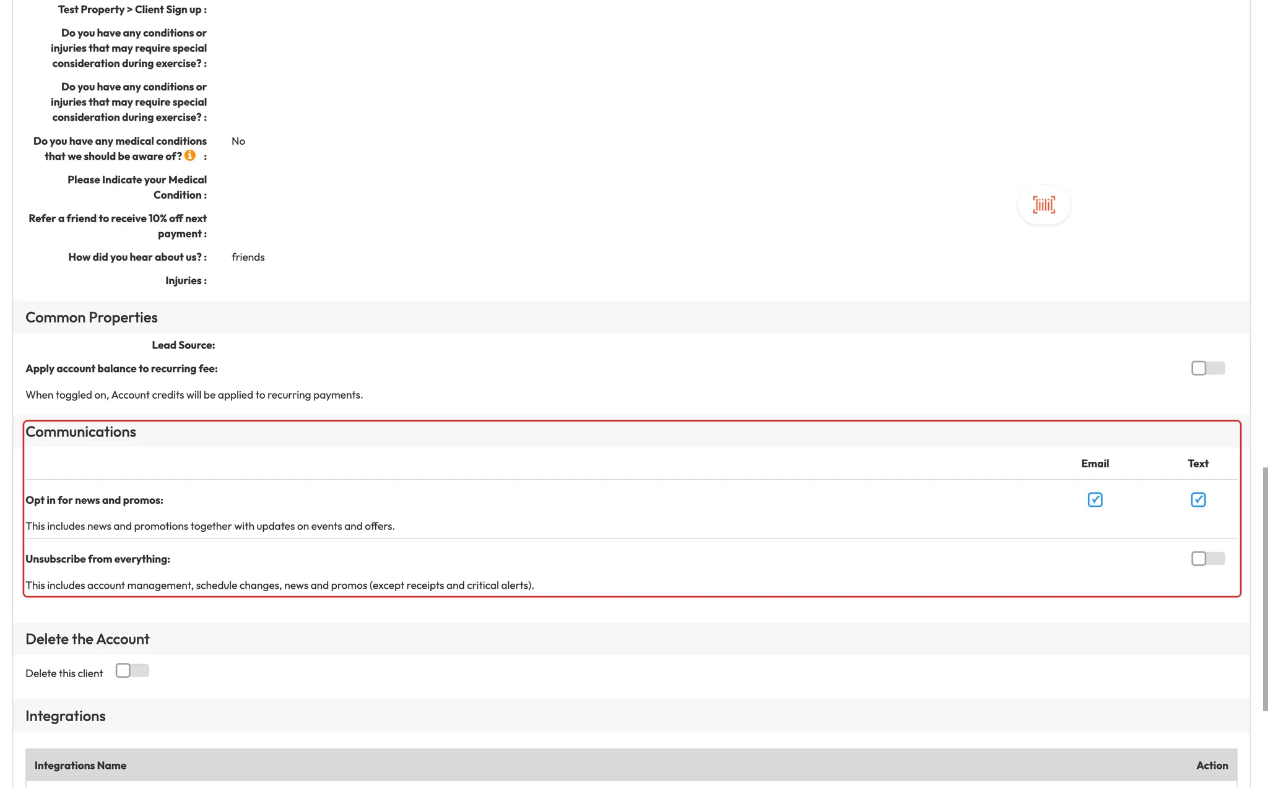Click the 'friends' answer value
The width and height of the screenshot is (1268, 788).
coord(248,258)
